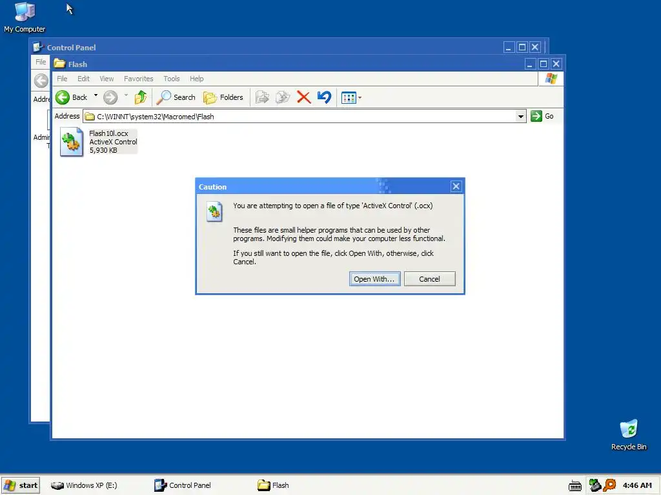Click the blue Undo icon

[x=324, y=97]
